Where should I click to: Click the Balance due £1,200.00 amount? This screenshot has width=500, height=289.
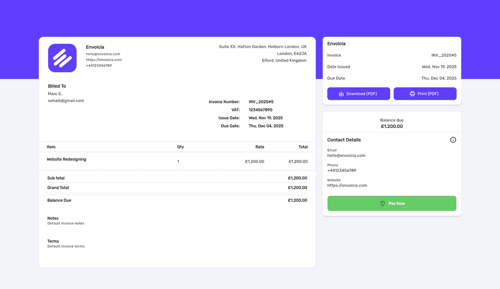tap(392, 126)
